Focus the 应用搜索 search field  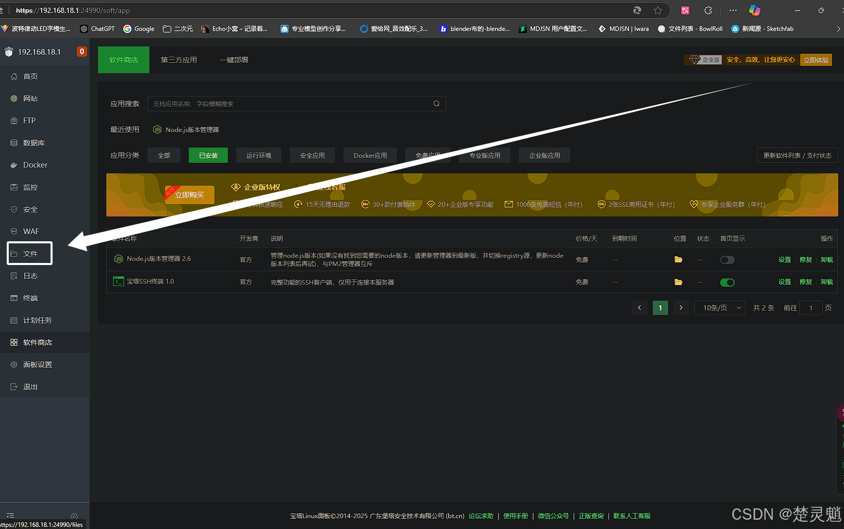[x=296, y=104]
